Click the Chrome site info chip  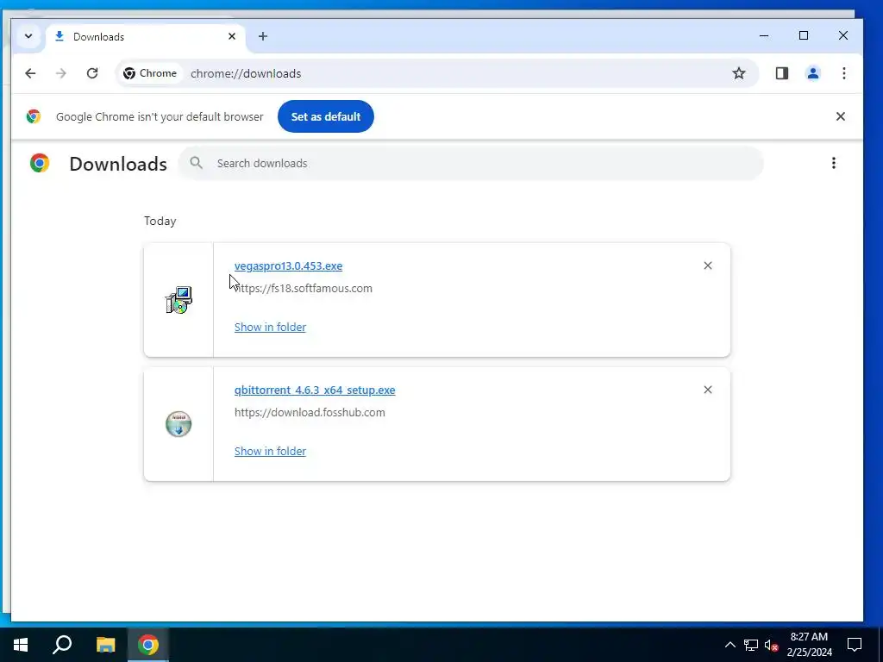(150, 73)
